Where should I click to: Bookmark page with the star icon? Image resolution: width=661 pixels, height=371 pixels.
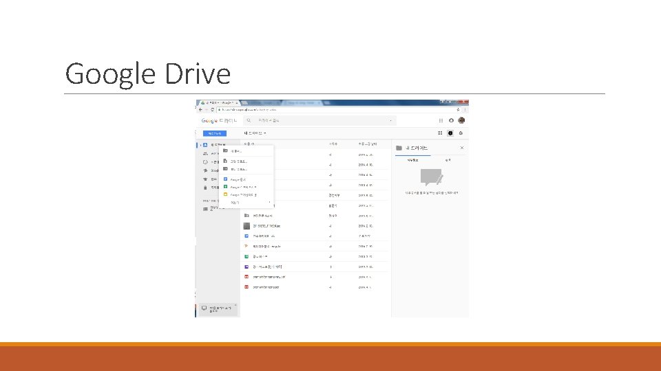(x=458, y=109)
